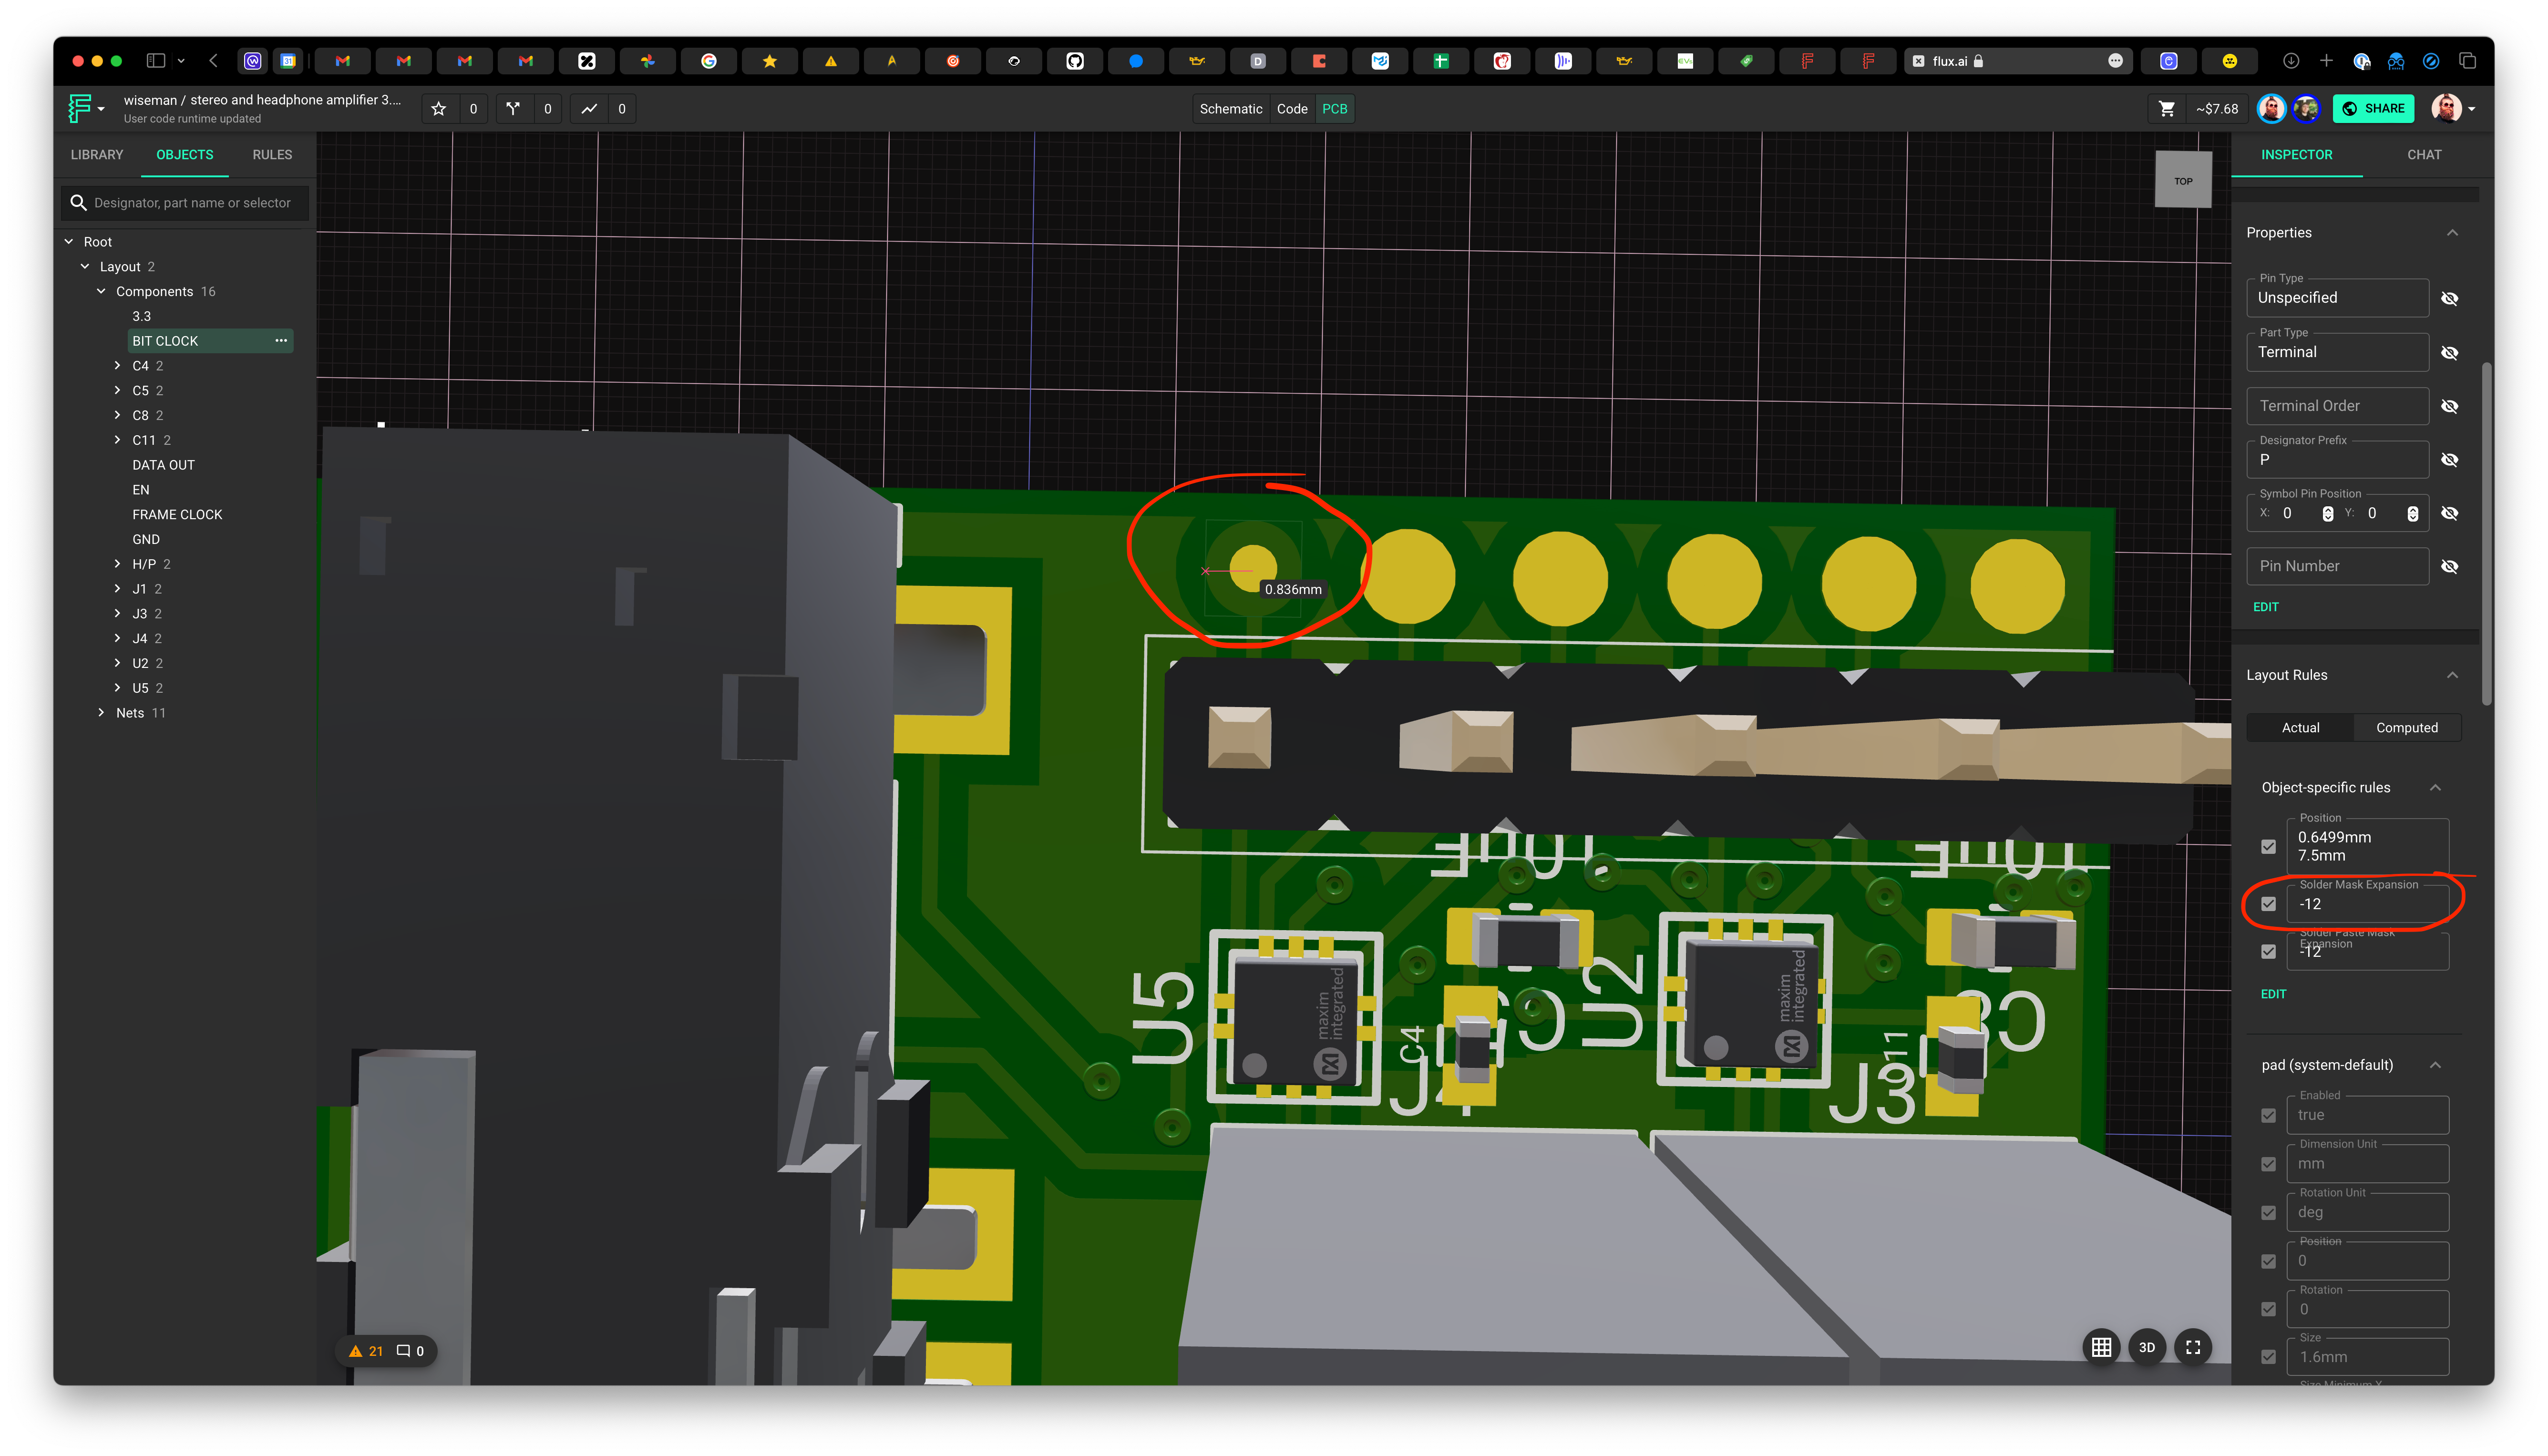The height and width of the screenshot is (1456, 2548).
Task: Click the flux.ai address bar
Action: tap(2017, 61)
